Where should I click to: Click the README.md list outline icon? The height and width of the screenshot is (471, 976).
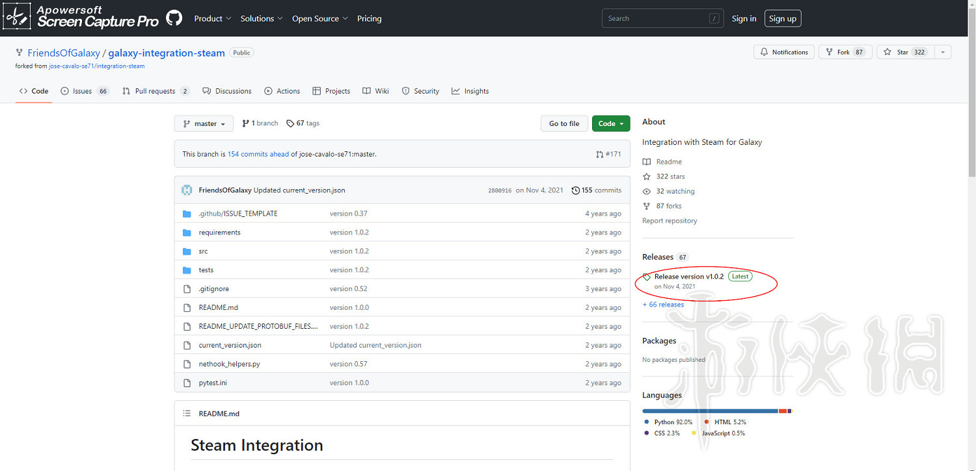tap(187, 414)
